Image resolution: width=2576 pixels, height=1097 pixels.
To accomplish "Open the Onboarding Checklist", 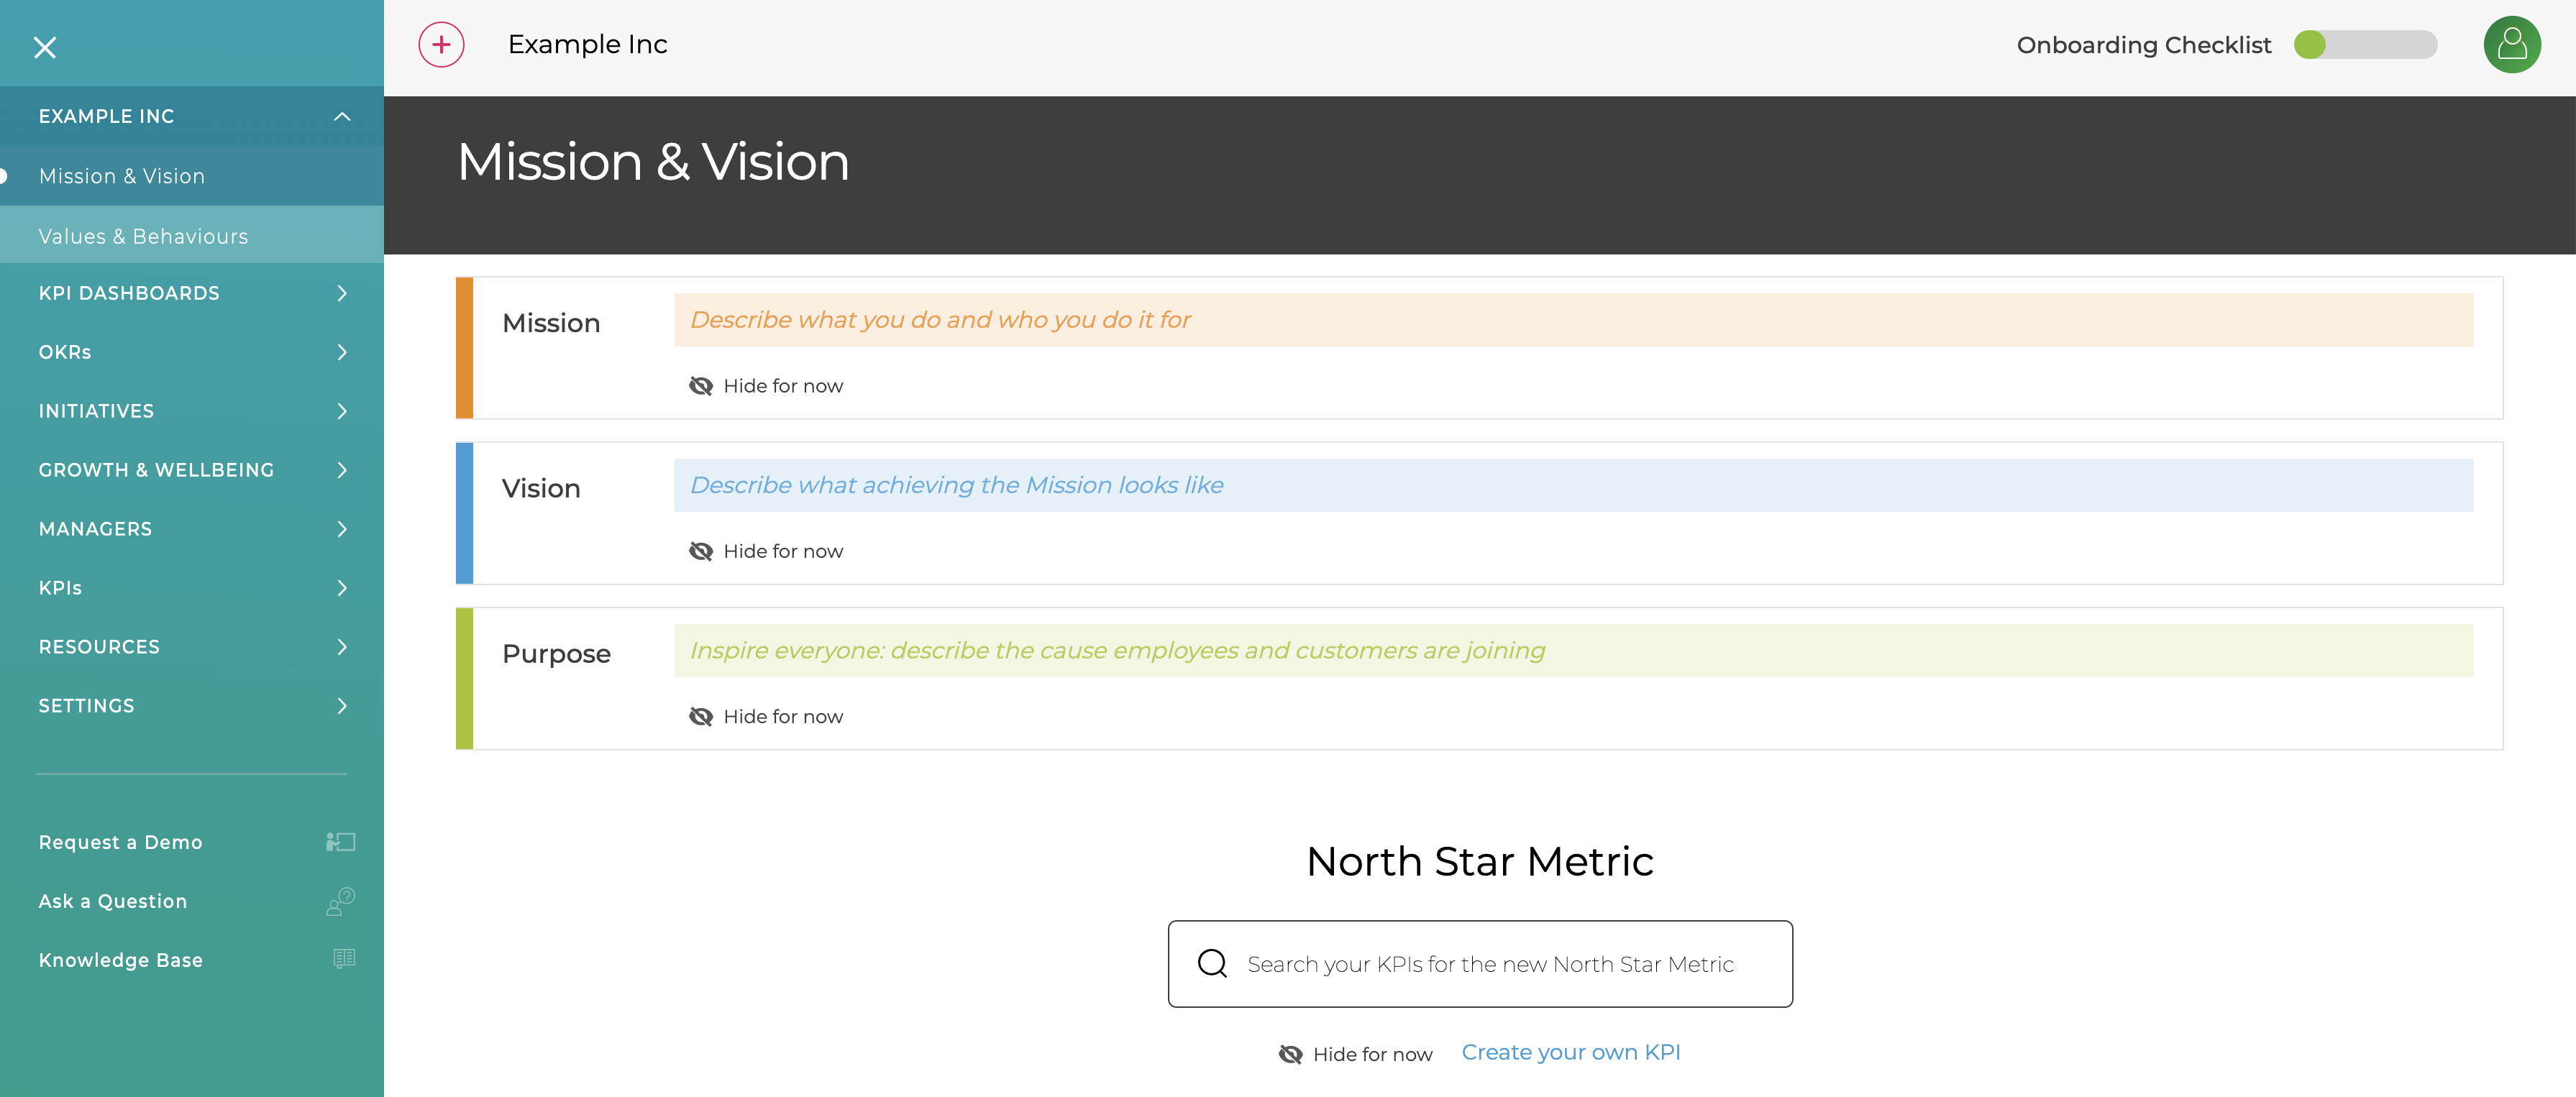I will click(x=2143, y=44).
